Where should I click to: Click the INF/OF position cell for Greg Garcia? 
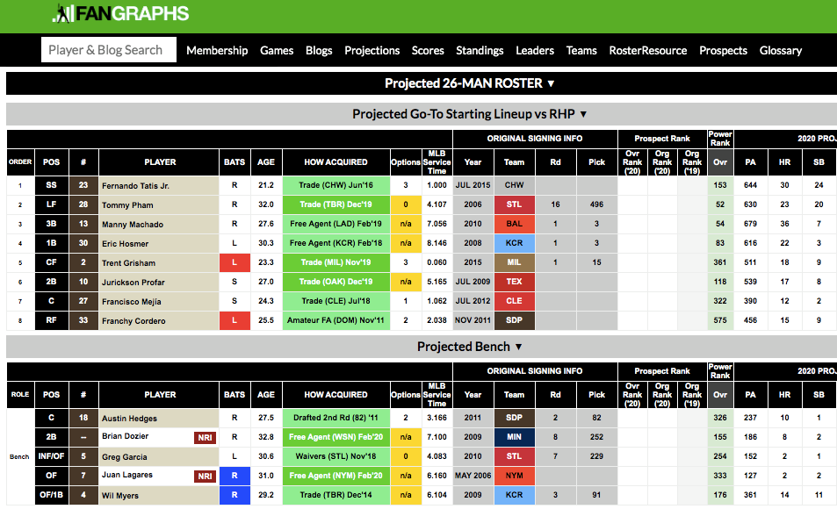[x=51, y=456]
